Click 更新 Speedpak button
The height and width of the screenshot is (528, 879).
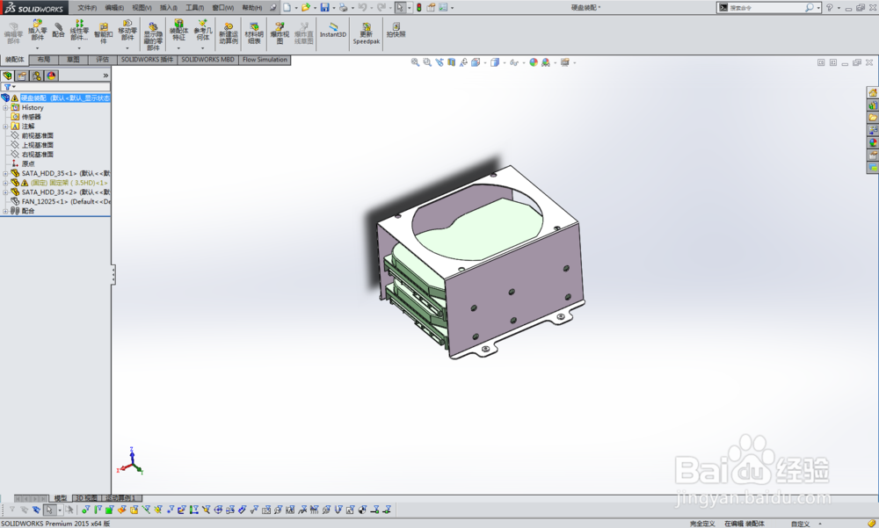(366, 33)
